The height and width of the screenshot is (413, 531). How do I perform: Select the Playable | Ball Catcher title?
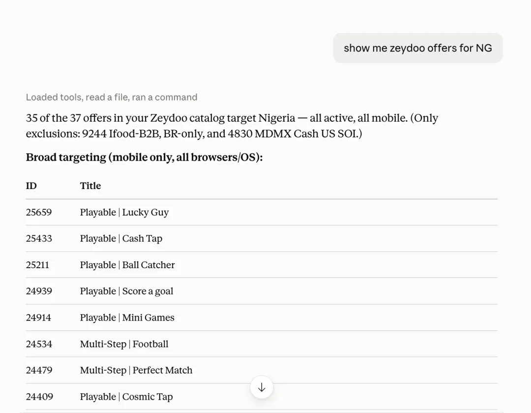[127, 265]
